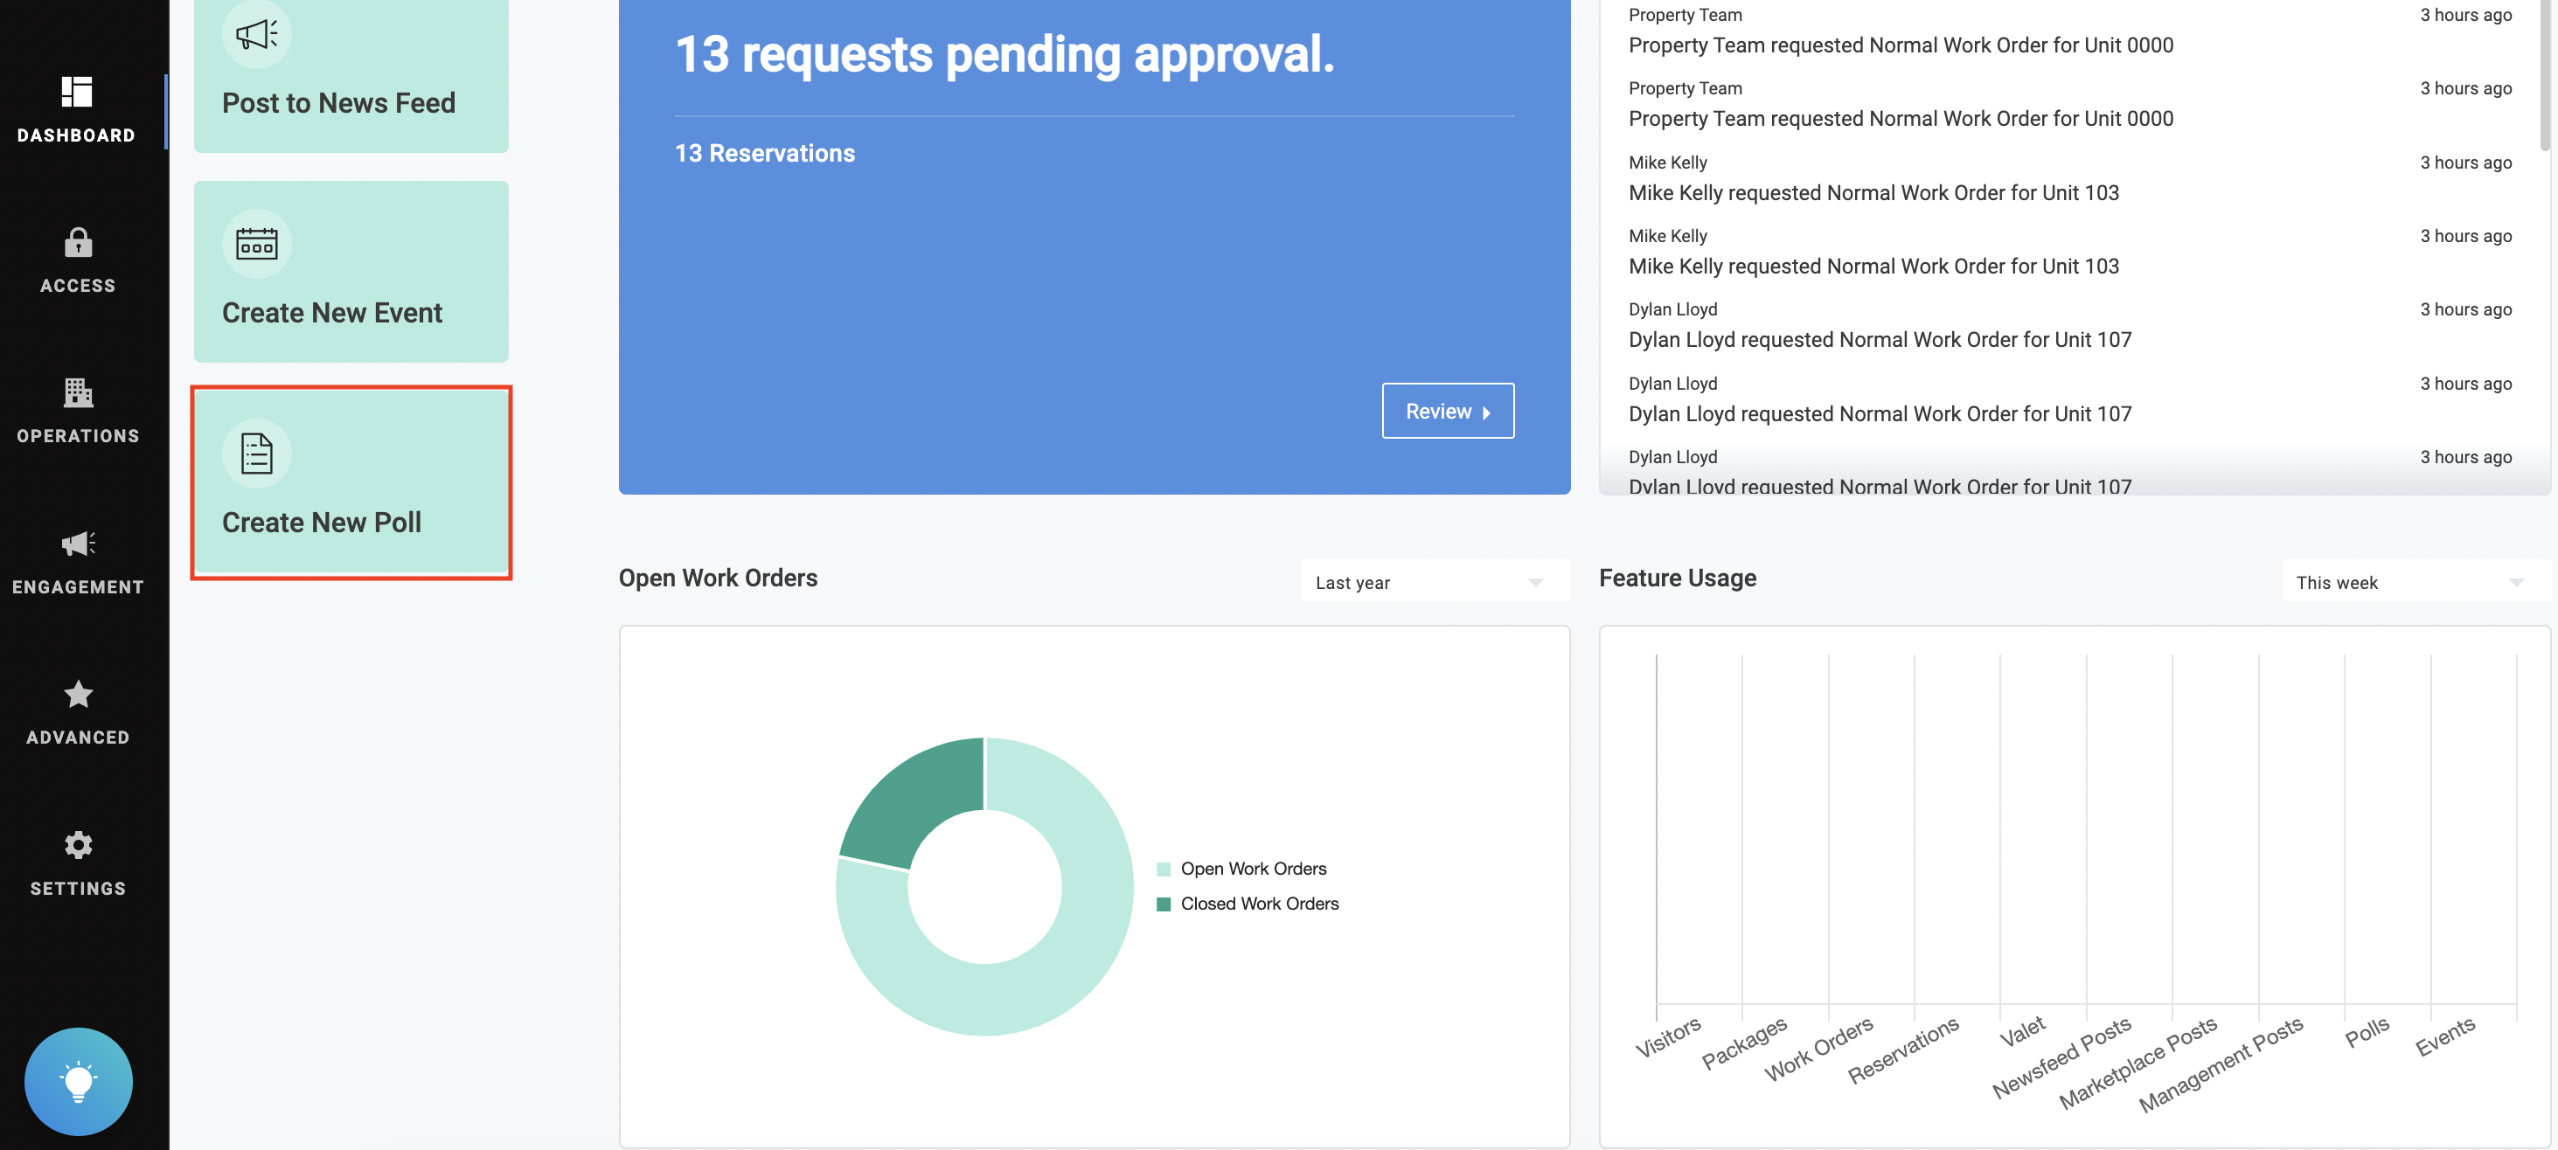The height and width of the screenshot is (1150, 2558).
Task: Open Mike Kelly's Unit 103 work order
Action: coord(1873,192)
